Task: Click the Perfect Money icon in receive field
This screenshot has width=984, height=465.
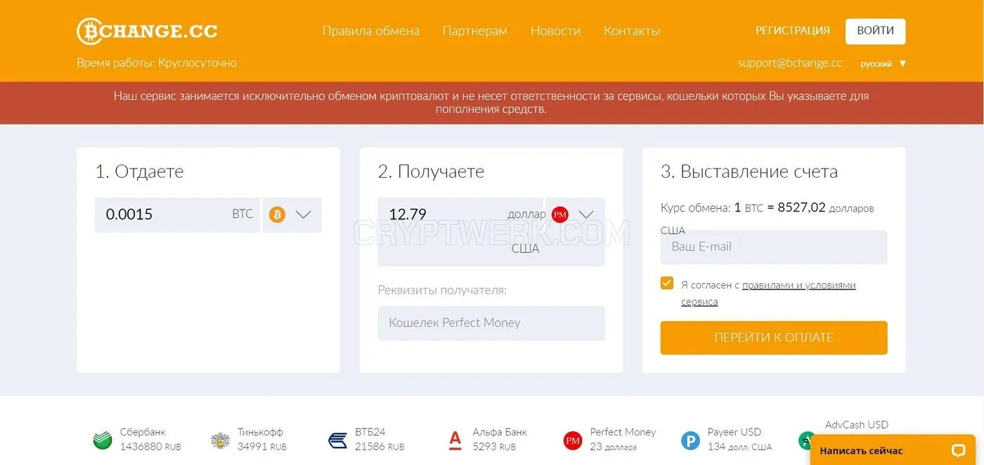Action: pyautogui.click(x=559, y=215)
